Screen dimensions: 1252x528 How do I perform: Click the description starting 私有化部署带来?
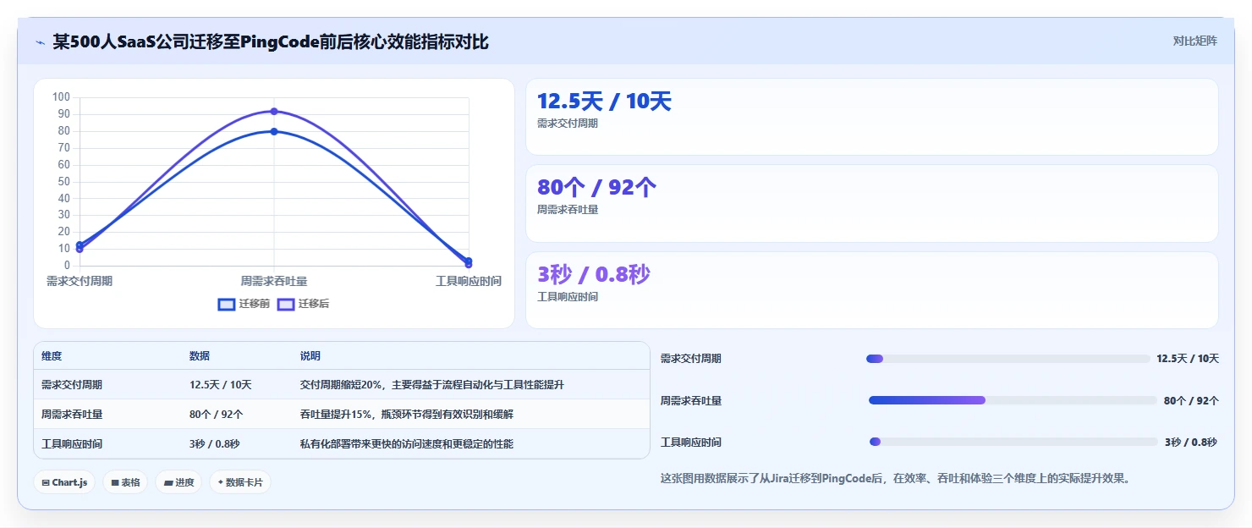(x=407, y=444)
